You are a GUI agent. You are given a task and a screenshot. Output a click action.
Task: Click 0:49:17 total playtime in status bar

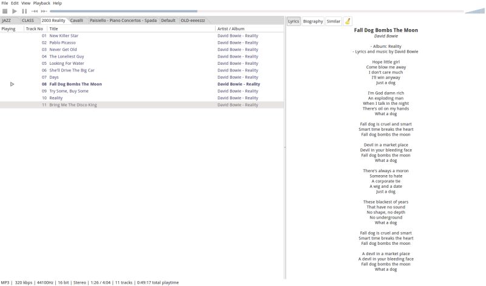(x=158, y=282)
